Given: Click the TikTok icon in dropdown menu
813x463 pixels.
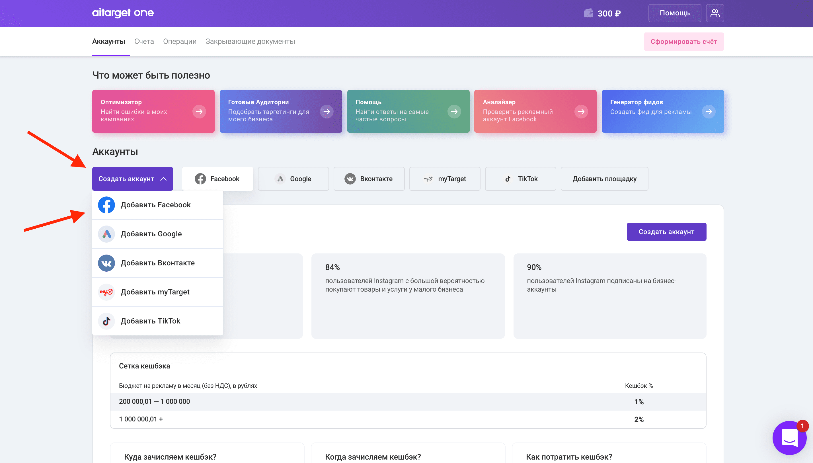Looking at the screenshot, I should coord(106,321).
